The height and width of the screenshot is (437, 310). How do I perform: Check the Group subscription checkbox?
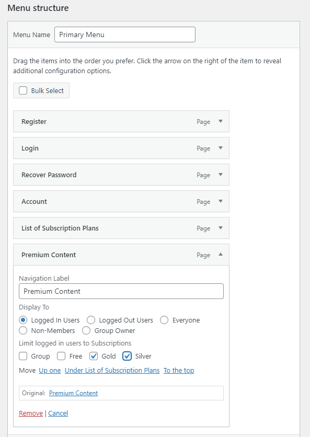[x=23, y=356]
